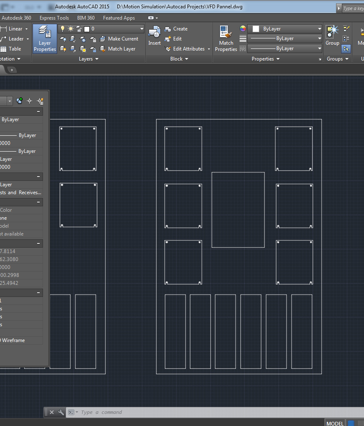Expand the Layers panel flyout
Viewport: 364px width, 426px height.
click(88, 59)
